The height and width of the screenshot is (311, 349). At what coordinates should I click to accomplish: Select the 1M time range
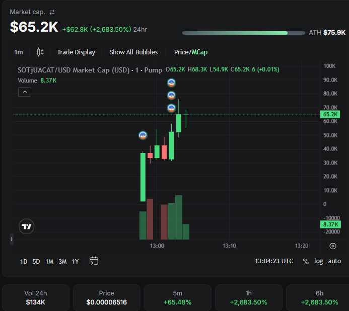[x=49, y=261]
